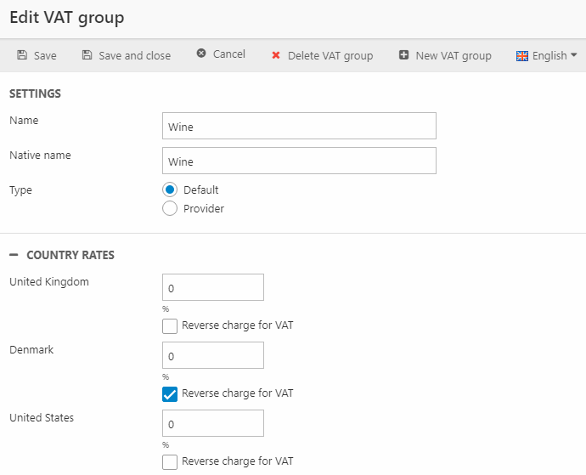
Task: Click the Settings section header
Action: tap(35, 93)
